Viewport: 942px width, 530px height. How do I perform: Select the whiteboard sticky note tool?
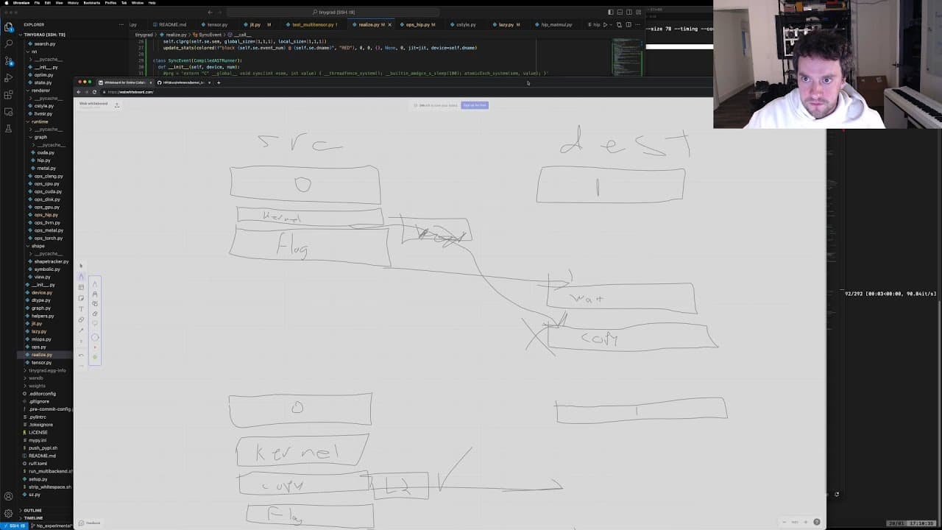(x=81, y=298)
